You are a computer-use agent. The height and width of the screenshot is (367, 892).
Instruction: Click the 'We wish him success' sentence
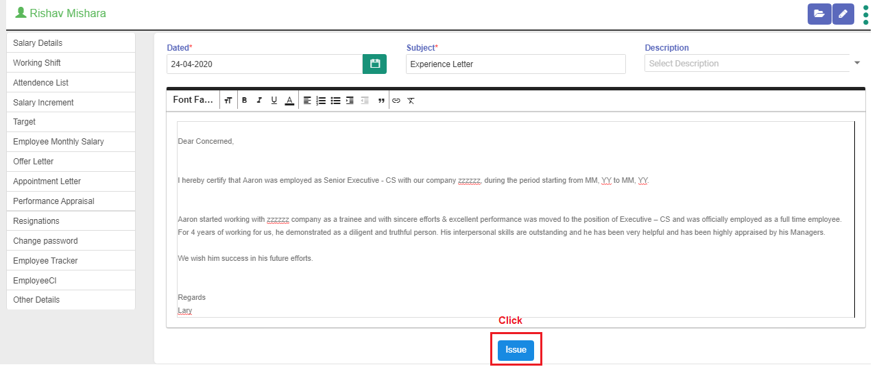pyautogui.click(x=245, y=258)
